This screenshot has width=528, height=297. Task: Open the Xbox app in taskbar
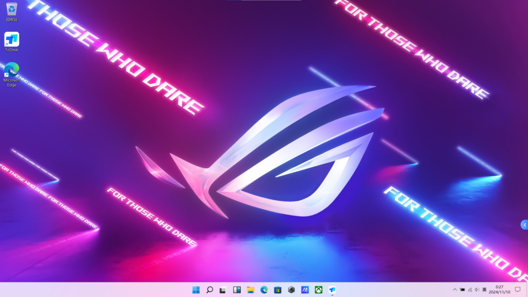pyautogui.click(x=319, y=290)
